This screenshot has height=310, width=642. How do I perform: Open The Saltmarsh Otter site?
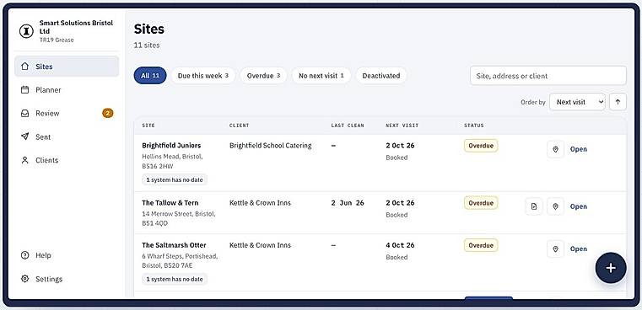point(579,249)
